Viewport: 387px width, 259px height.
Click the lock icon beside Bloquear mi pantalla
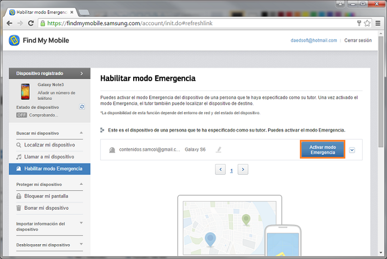(19, 196)
